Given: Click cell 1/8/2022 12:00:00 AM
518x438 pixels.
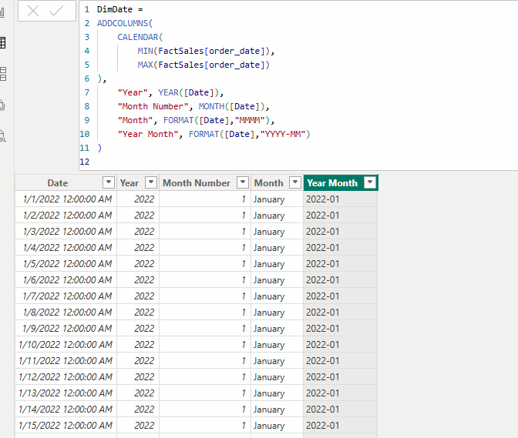Looking at the screenshot, I should click(67, 313).
